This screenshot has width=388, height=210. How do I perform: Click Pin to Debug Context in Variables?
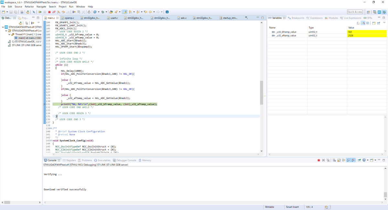(x=379, y=23)
